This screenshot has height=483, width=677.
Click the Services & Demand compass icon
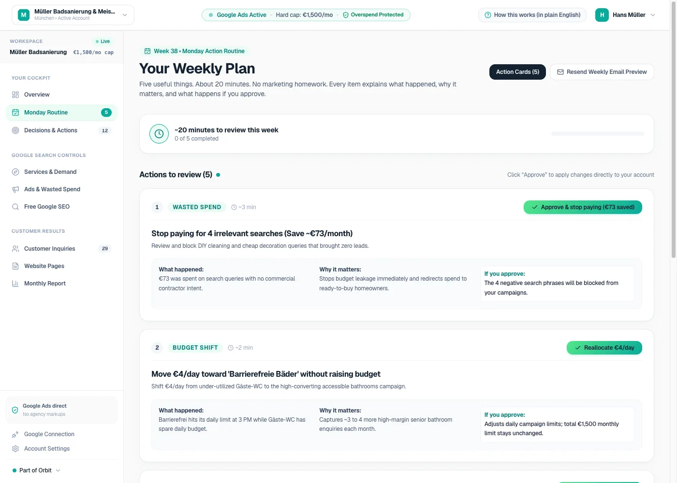click(x=15, y=172)
